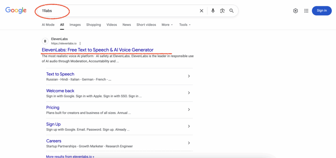Open More results from elevenlabs.io
This screenshot has height=158, width=336.
(70, 156)
